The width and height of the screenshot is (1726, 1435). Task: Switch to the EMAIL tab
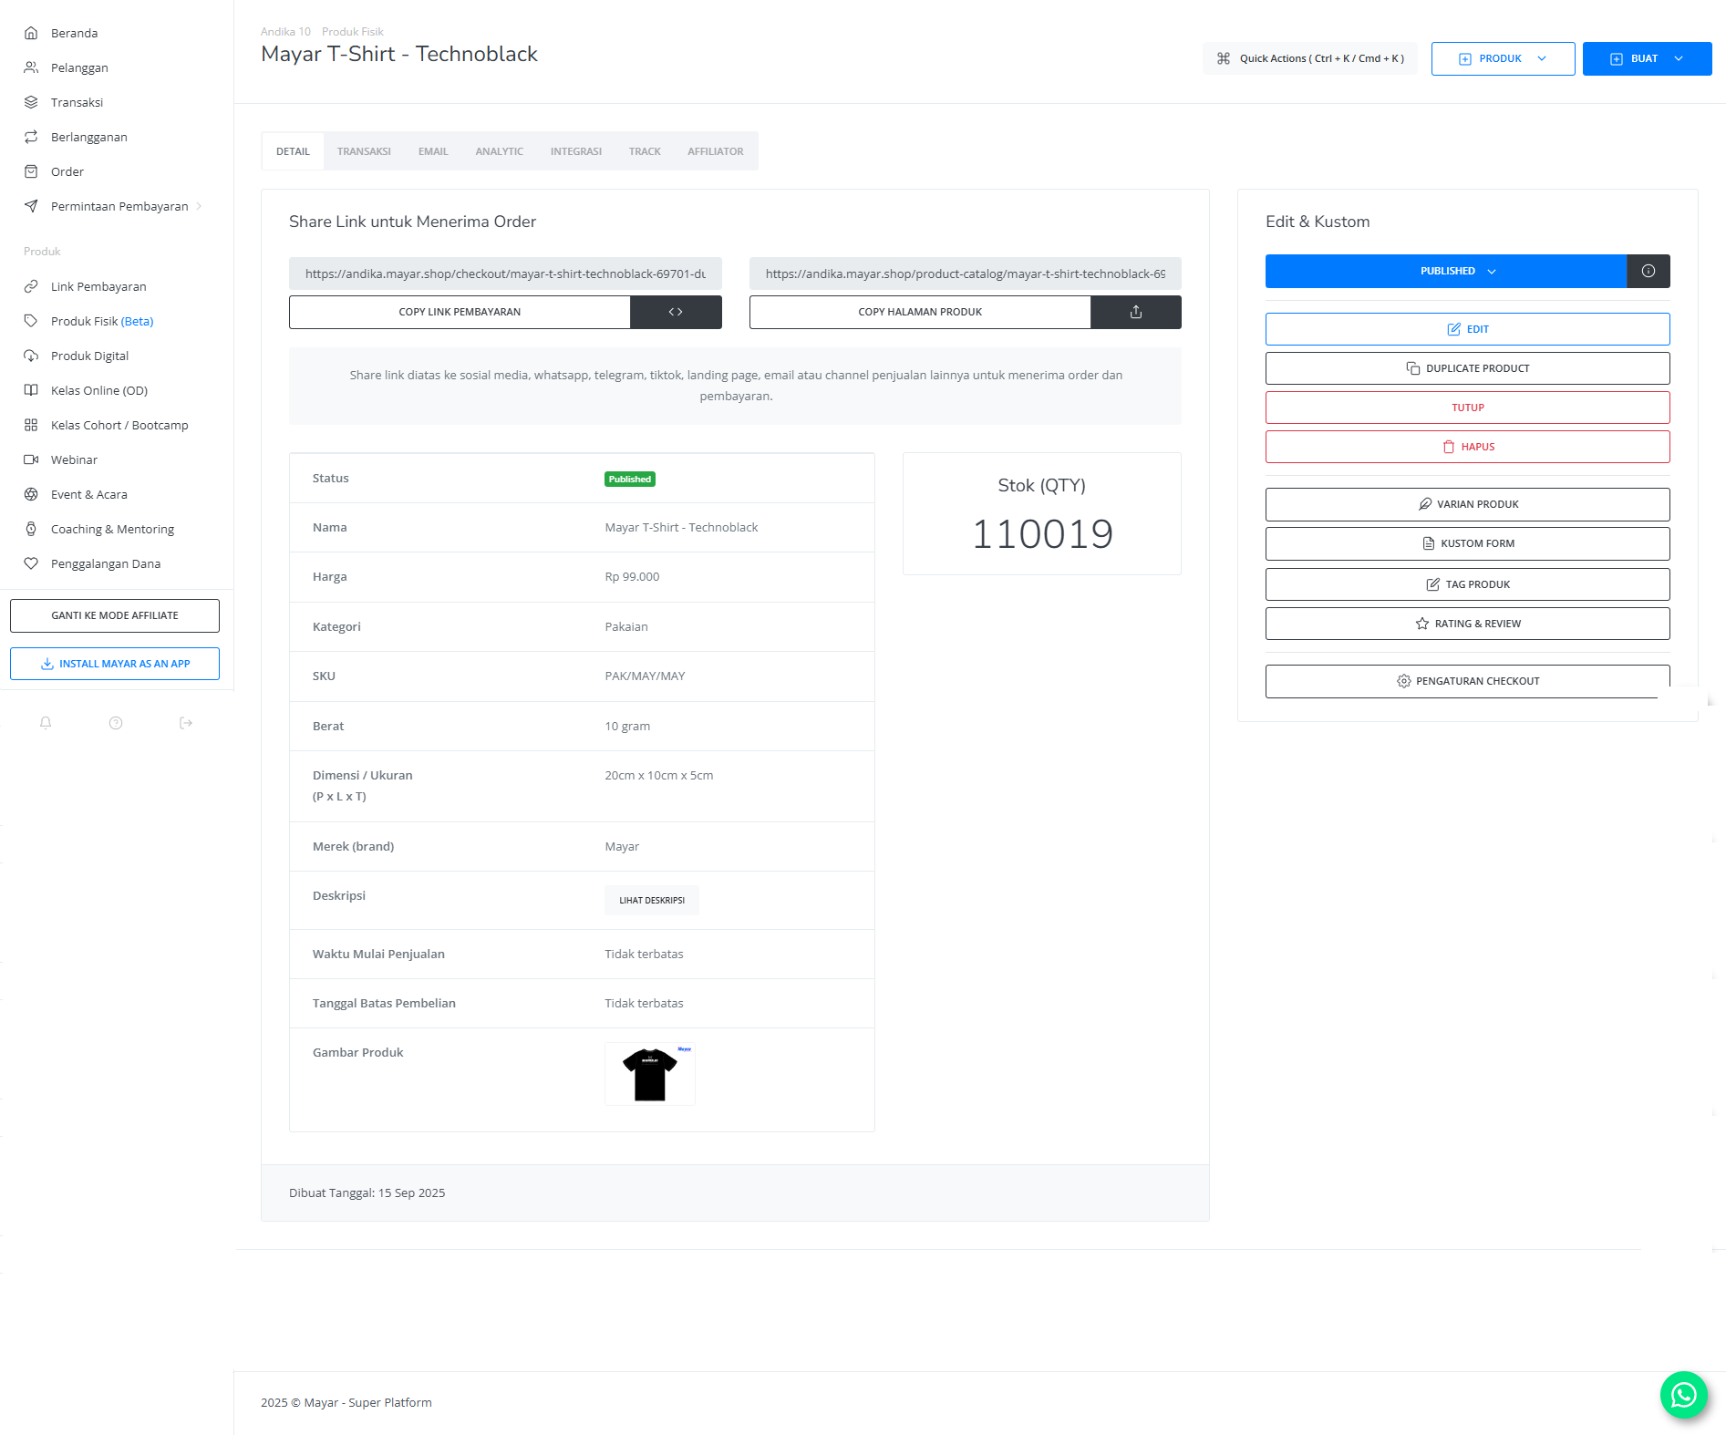(x=433, y=151)
